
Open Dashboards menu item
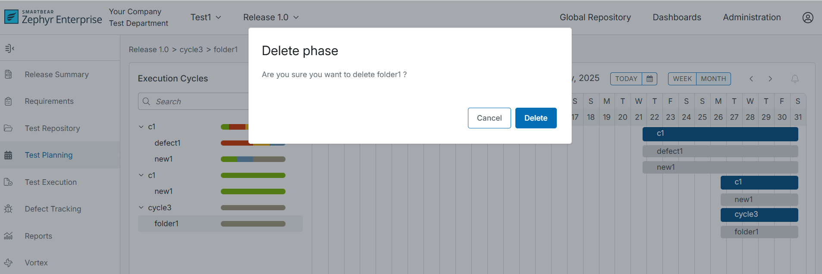[677, 17]
